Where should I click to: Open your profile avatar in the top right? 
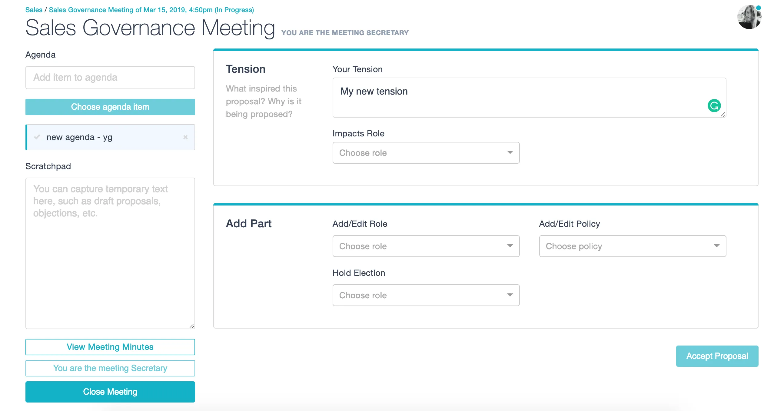tap(750, 17)
